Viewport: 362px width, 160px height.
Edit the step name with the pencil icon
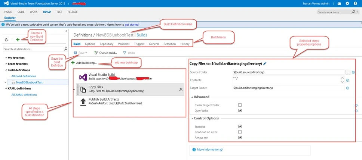(264, 63)
